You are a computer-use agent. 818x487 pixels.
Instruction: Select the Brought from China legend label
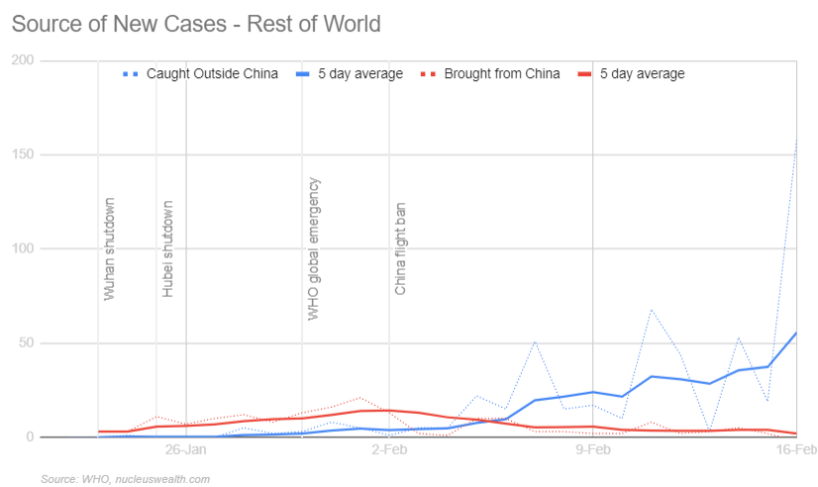coord(502,73)
